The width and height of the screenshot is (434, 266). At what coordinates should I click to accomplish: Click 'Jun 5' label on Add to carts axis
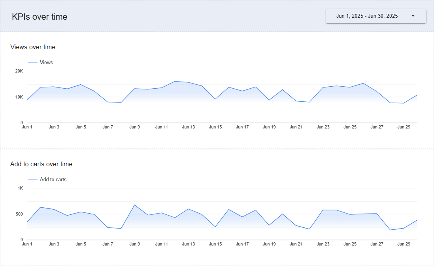pos(81,244)
